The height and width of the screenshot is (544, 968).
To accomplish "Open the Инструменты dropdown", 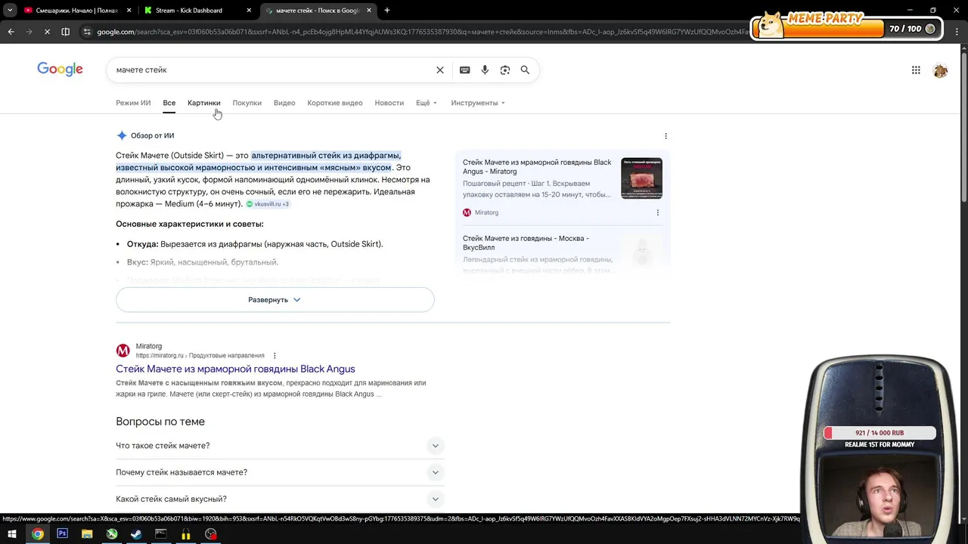I will (478, 103).
